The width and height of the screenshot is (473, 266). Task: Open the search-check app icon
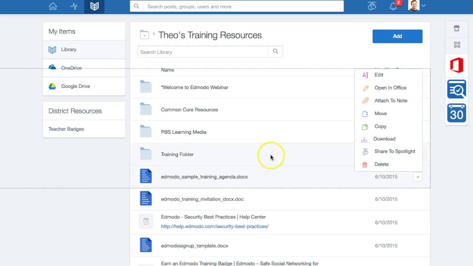point(457,89)
